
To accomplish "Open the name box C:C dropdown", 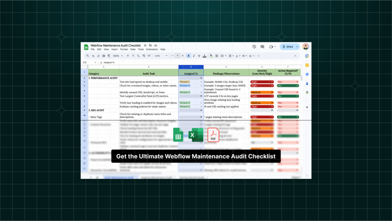I will 95,62.
